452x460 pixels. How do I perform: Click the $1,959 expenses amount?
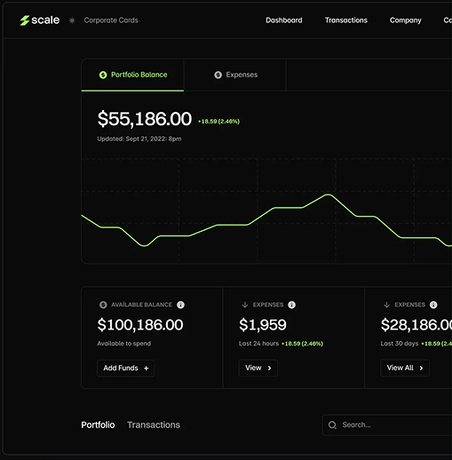pyautogui.click(x=263, y=325)
